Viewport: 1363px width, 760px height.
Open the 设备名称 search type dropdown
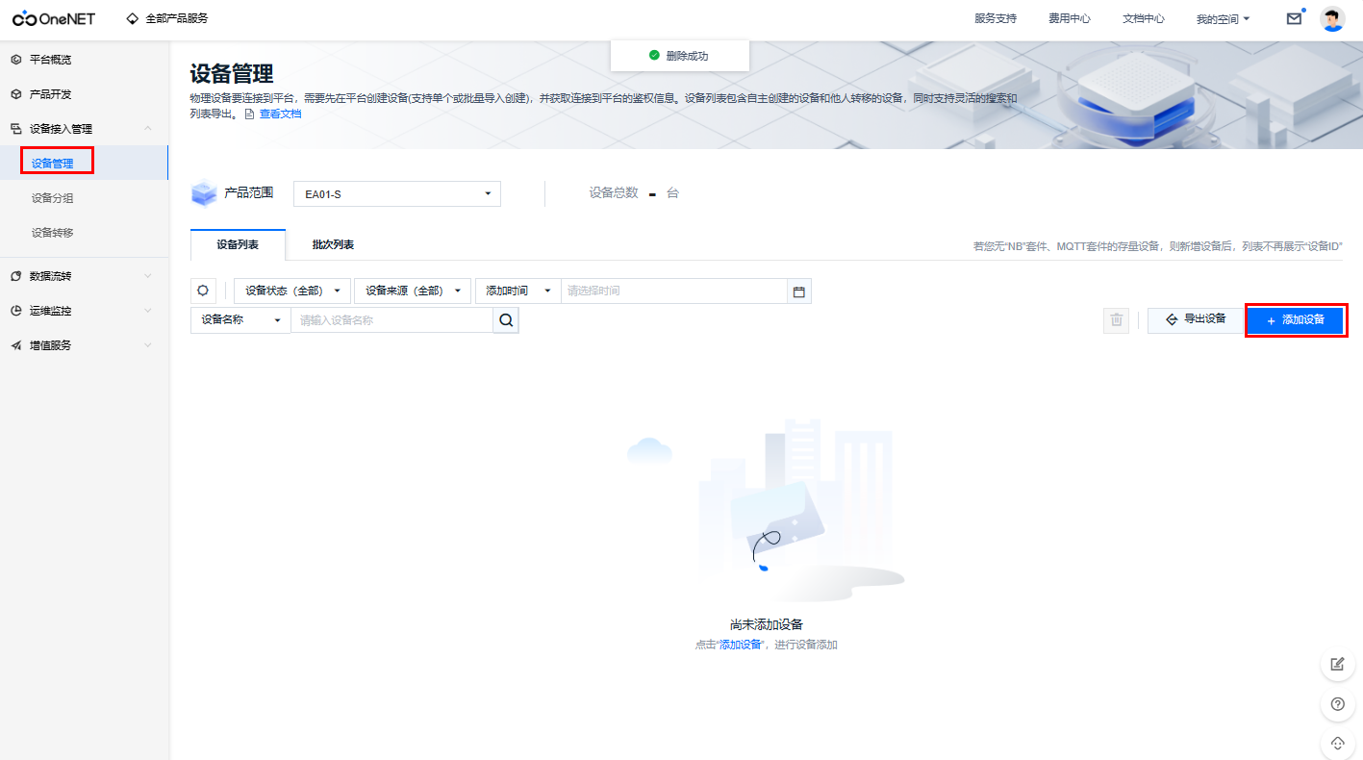[240, 320]
